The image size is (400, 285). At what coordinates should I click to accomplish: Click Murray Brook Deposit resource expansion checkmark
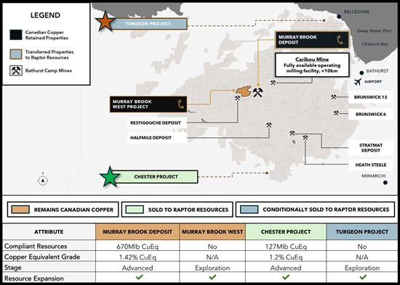pos(140,277)
